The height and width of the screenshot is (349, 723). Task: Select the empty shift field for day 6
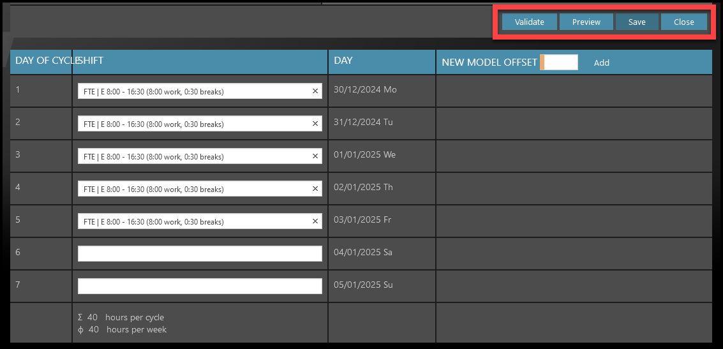coord(199,253)
